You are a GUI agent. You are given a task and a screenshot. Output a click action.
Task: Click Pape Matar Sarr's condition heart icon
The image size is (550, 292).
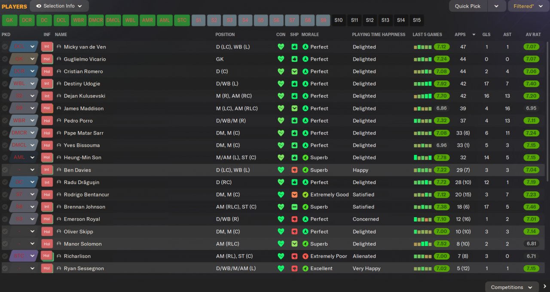tap(281, 133)
